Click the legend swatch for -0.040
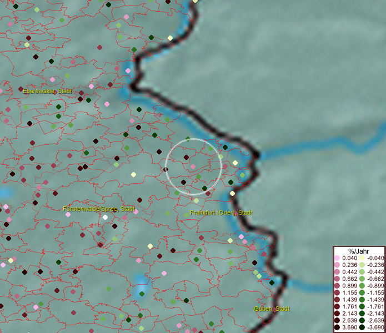The width and height of the screenshot is (386, 333). (362, 258)
